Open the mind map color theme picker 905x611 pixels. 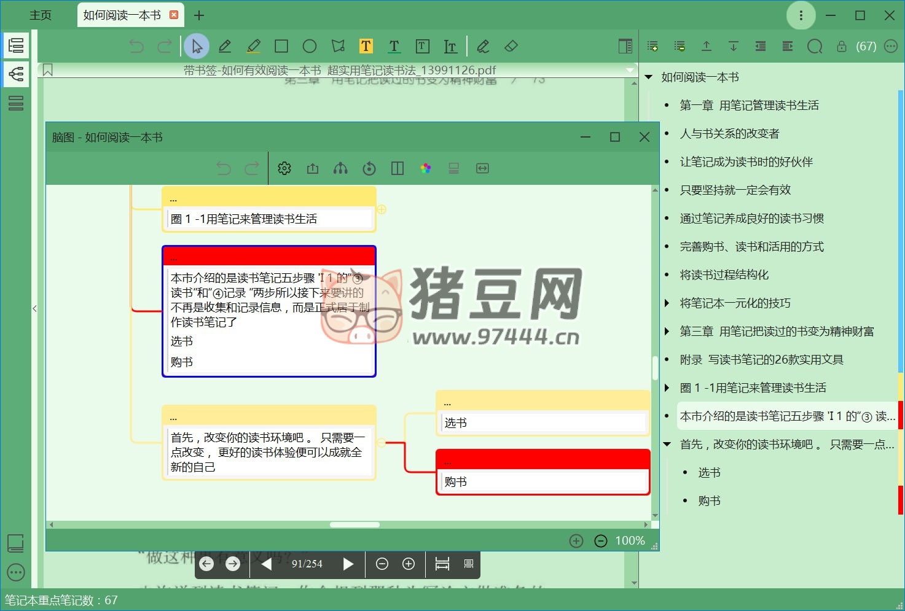click(x=426, y=168)
